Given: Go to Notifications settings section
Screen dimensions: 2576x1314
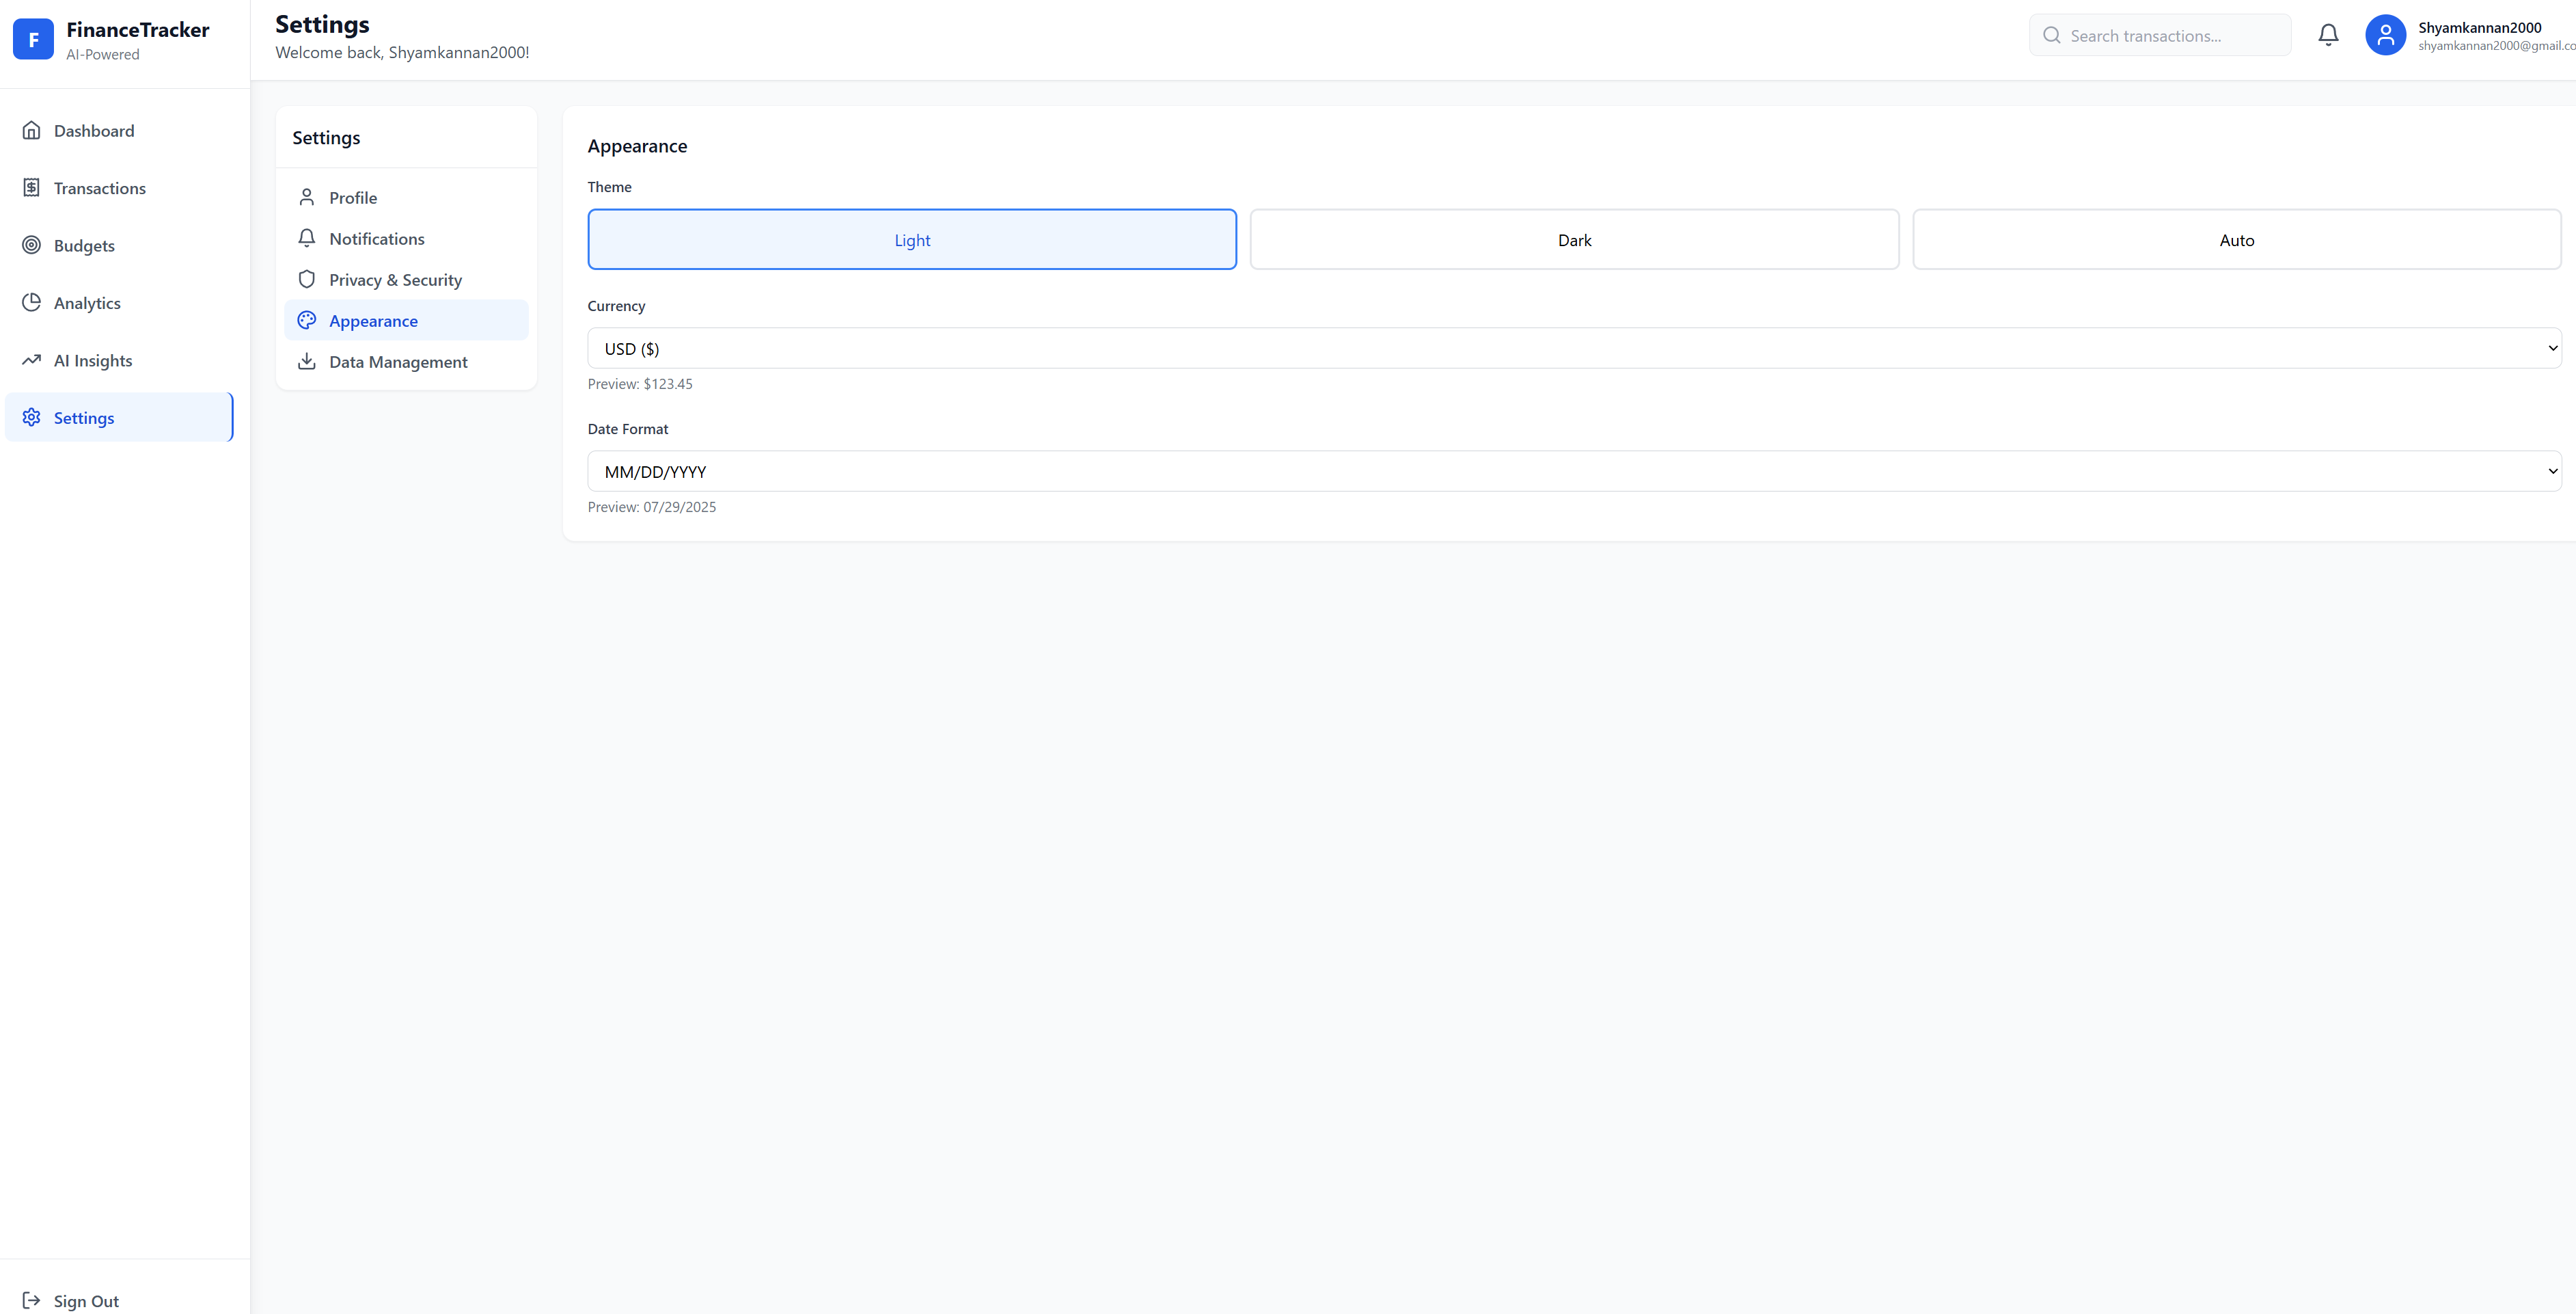Looking at the screenshot, I should 377,239.
